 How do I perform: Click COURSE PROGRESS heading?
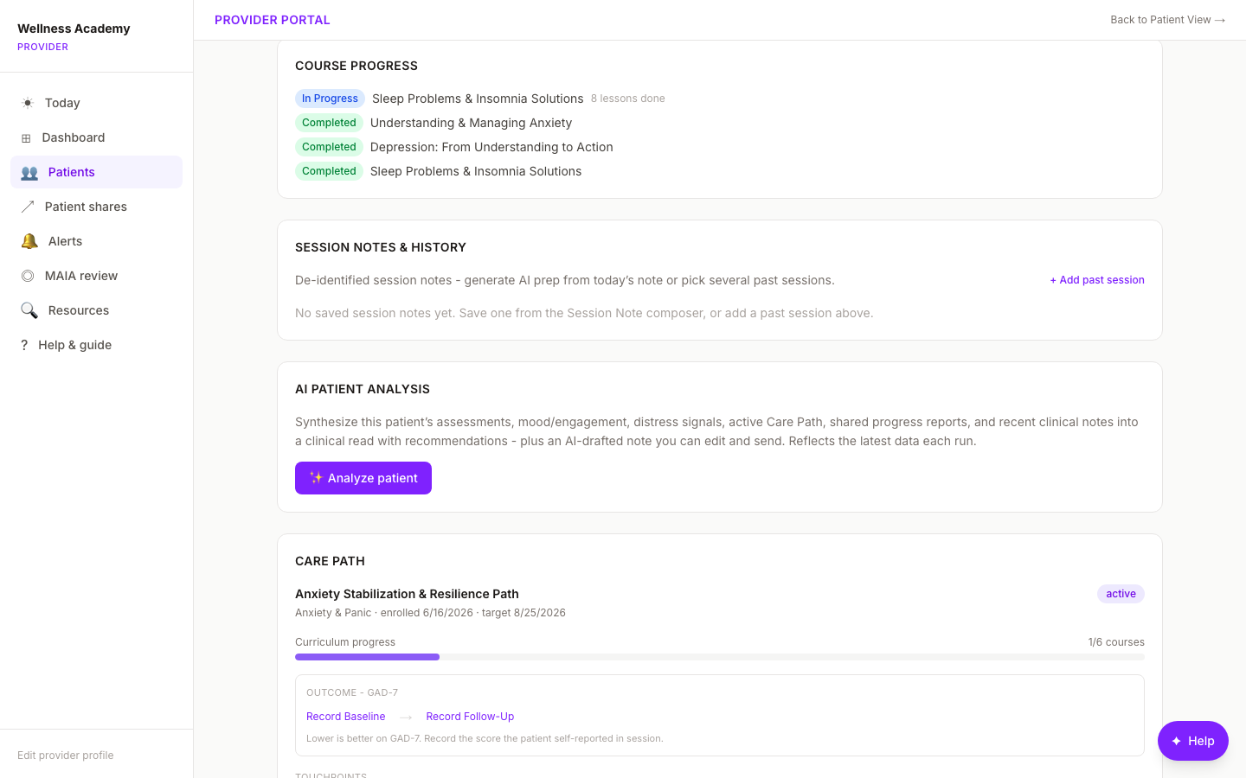pos(356,66)
